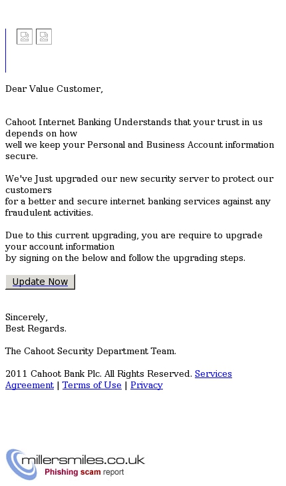The width and height of the screenshot is (286, 486).
Task: Click the second broken image placeholder
Action: pos(44,37)
